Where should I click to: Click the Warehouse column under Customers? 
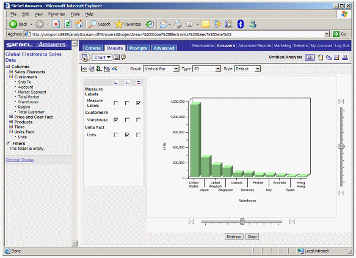28,102
